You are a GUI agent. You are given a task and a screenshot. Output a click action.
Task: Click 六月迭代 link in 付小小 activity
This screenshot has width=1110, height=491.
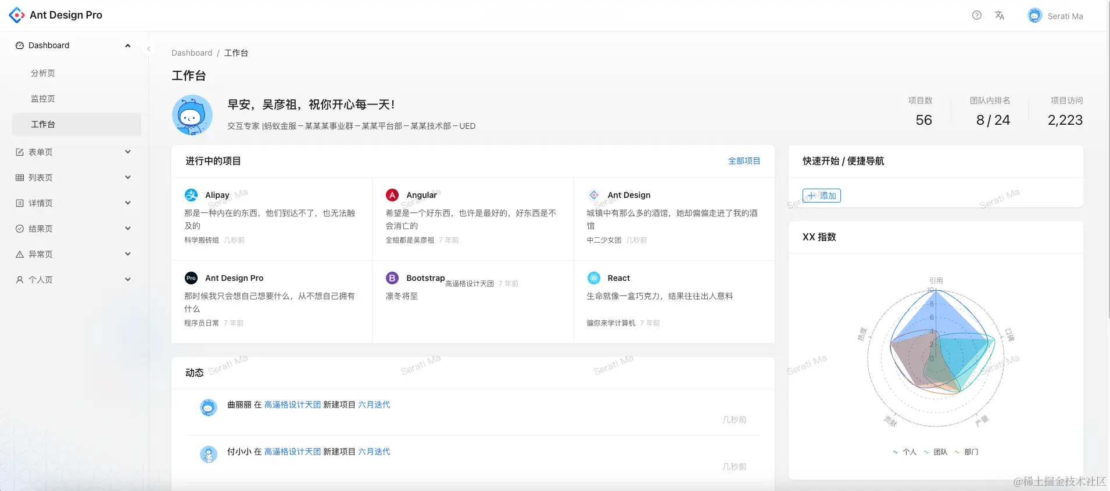pyautogui.click(x=374, y=452)
